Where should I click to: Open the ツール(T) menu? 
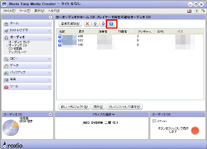tap(25, 11)
